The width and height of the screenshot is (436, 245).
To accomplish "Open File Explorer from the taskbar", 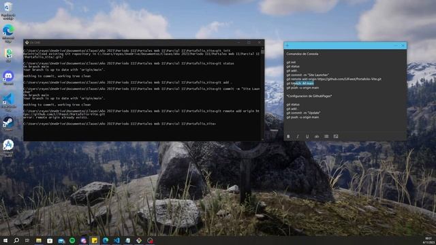I will pos(39,240).
